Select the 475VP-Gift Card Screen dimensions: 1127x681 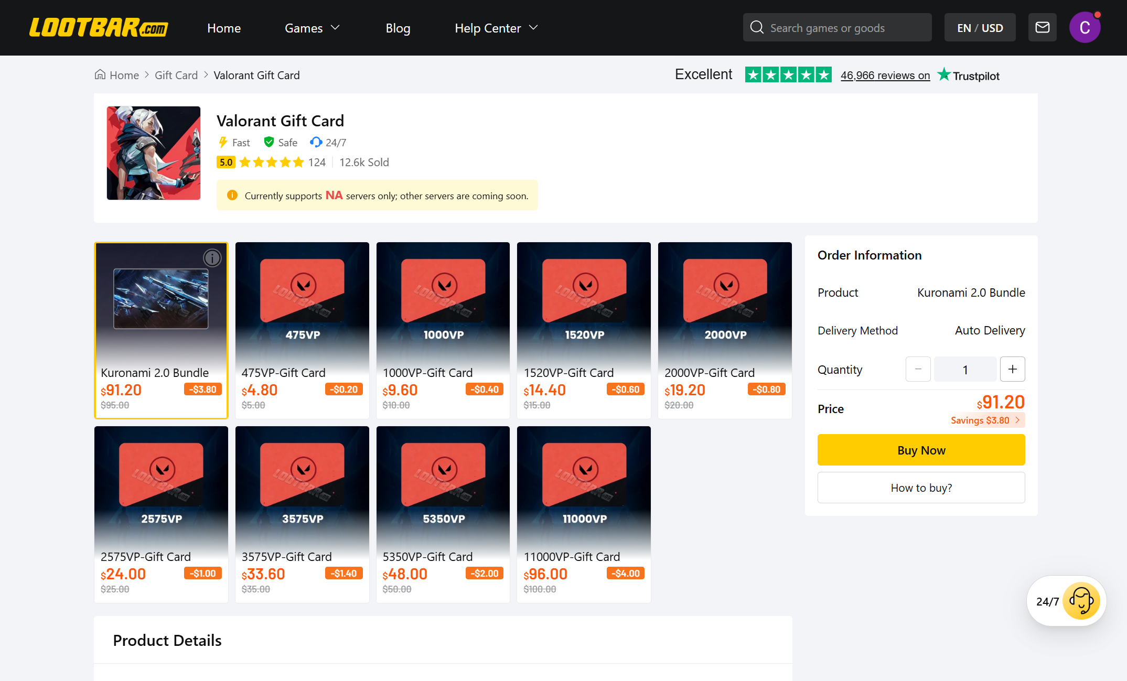(x=302, y=330)
